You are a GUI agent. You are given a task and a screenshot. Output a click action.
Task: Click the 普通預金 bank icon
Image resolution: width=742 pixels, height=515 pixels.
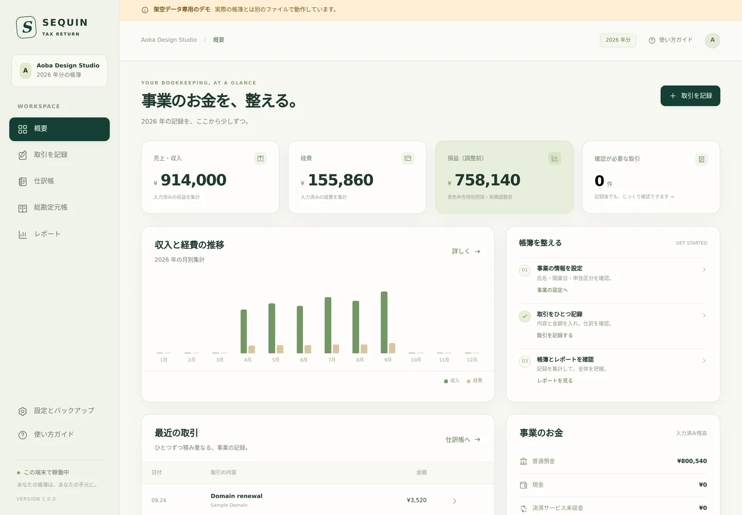[x=524, y=461]
